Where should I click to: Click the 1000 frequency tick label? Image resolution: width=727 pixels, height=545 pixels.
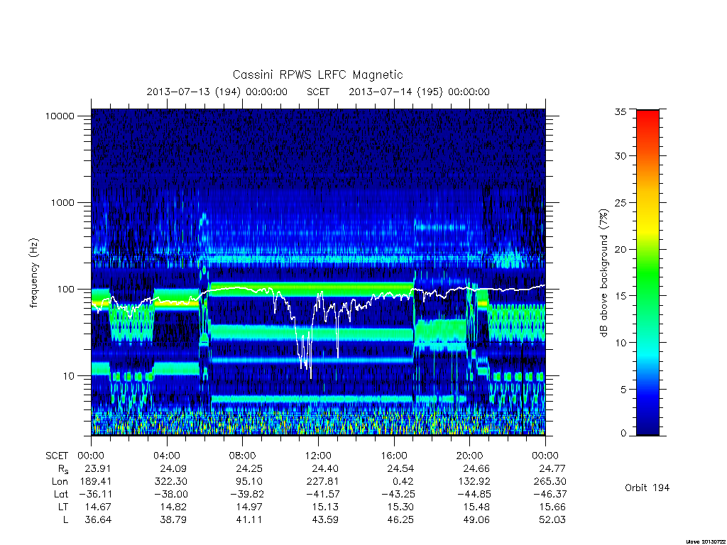(x=62, y=203)
